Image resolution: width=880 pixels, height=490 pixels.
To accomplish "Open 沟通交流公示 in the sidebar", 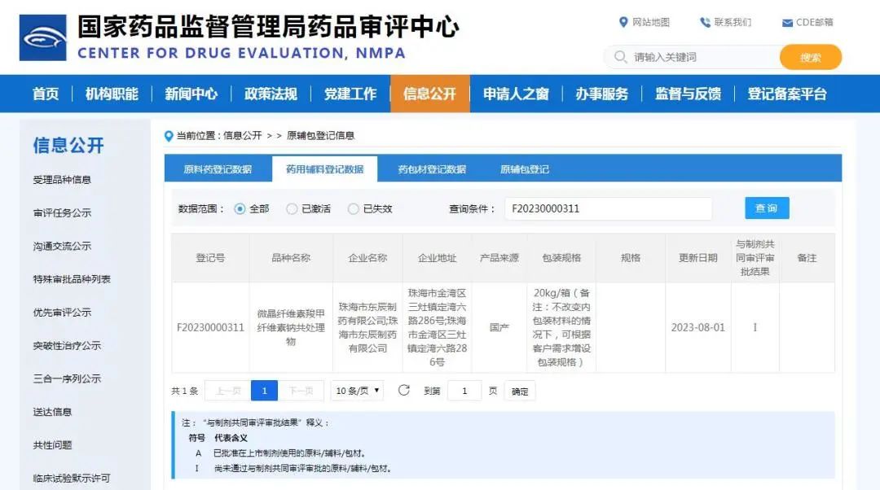I will click(62, 246).
